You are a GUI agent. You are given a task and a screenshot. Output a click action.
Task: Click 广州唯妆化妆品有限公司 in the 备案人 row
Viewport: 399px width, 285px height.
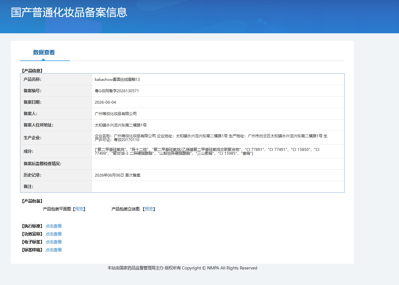pyautogui.click(x=116, y=114)
